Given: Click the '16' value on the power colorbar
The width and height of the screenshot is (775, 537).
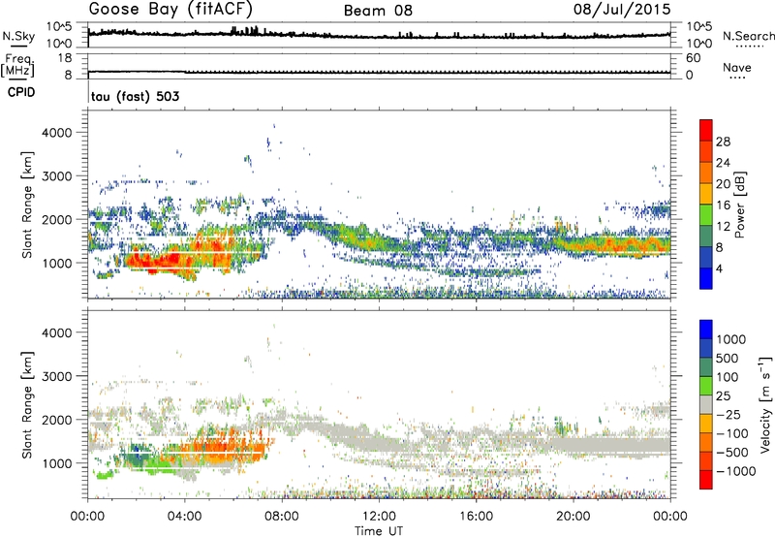Looking at the screenshot, I should pos(723,205).
